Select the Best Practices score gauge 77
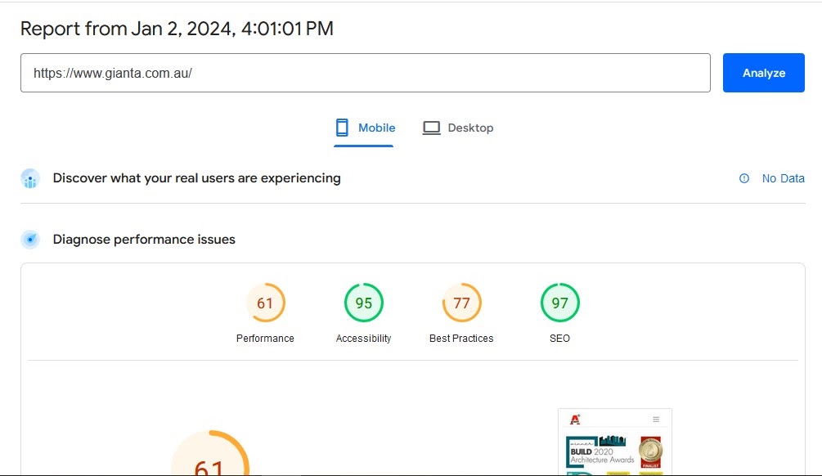 tap(461, 303)
